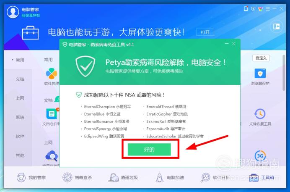
Task: Open the 3G network tool icon
Action: (x=260, y=156)
